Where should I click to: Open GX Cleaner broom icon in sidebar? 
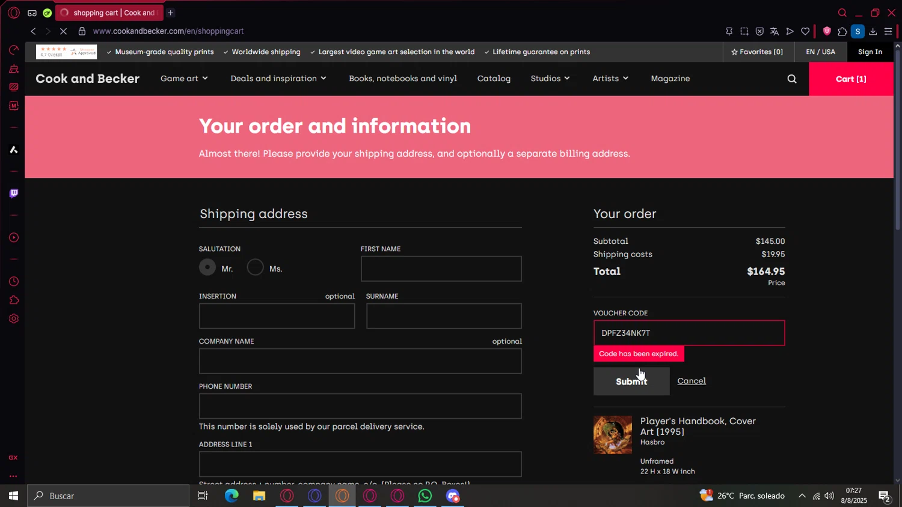(13, 69)
